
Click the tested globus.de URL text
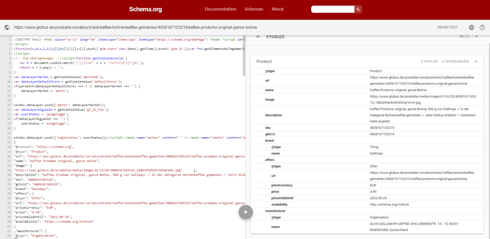[135, 27]
